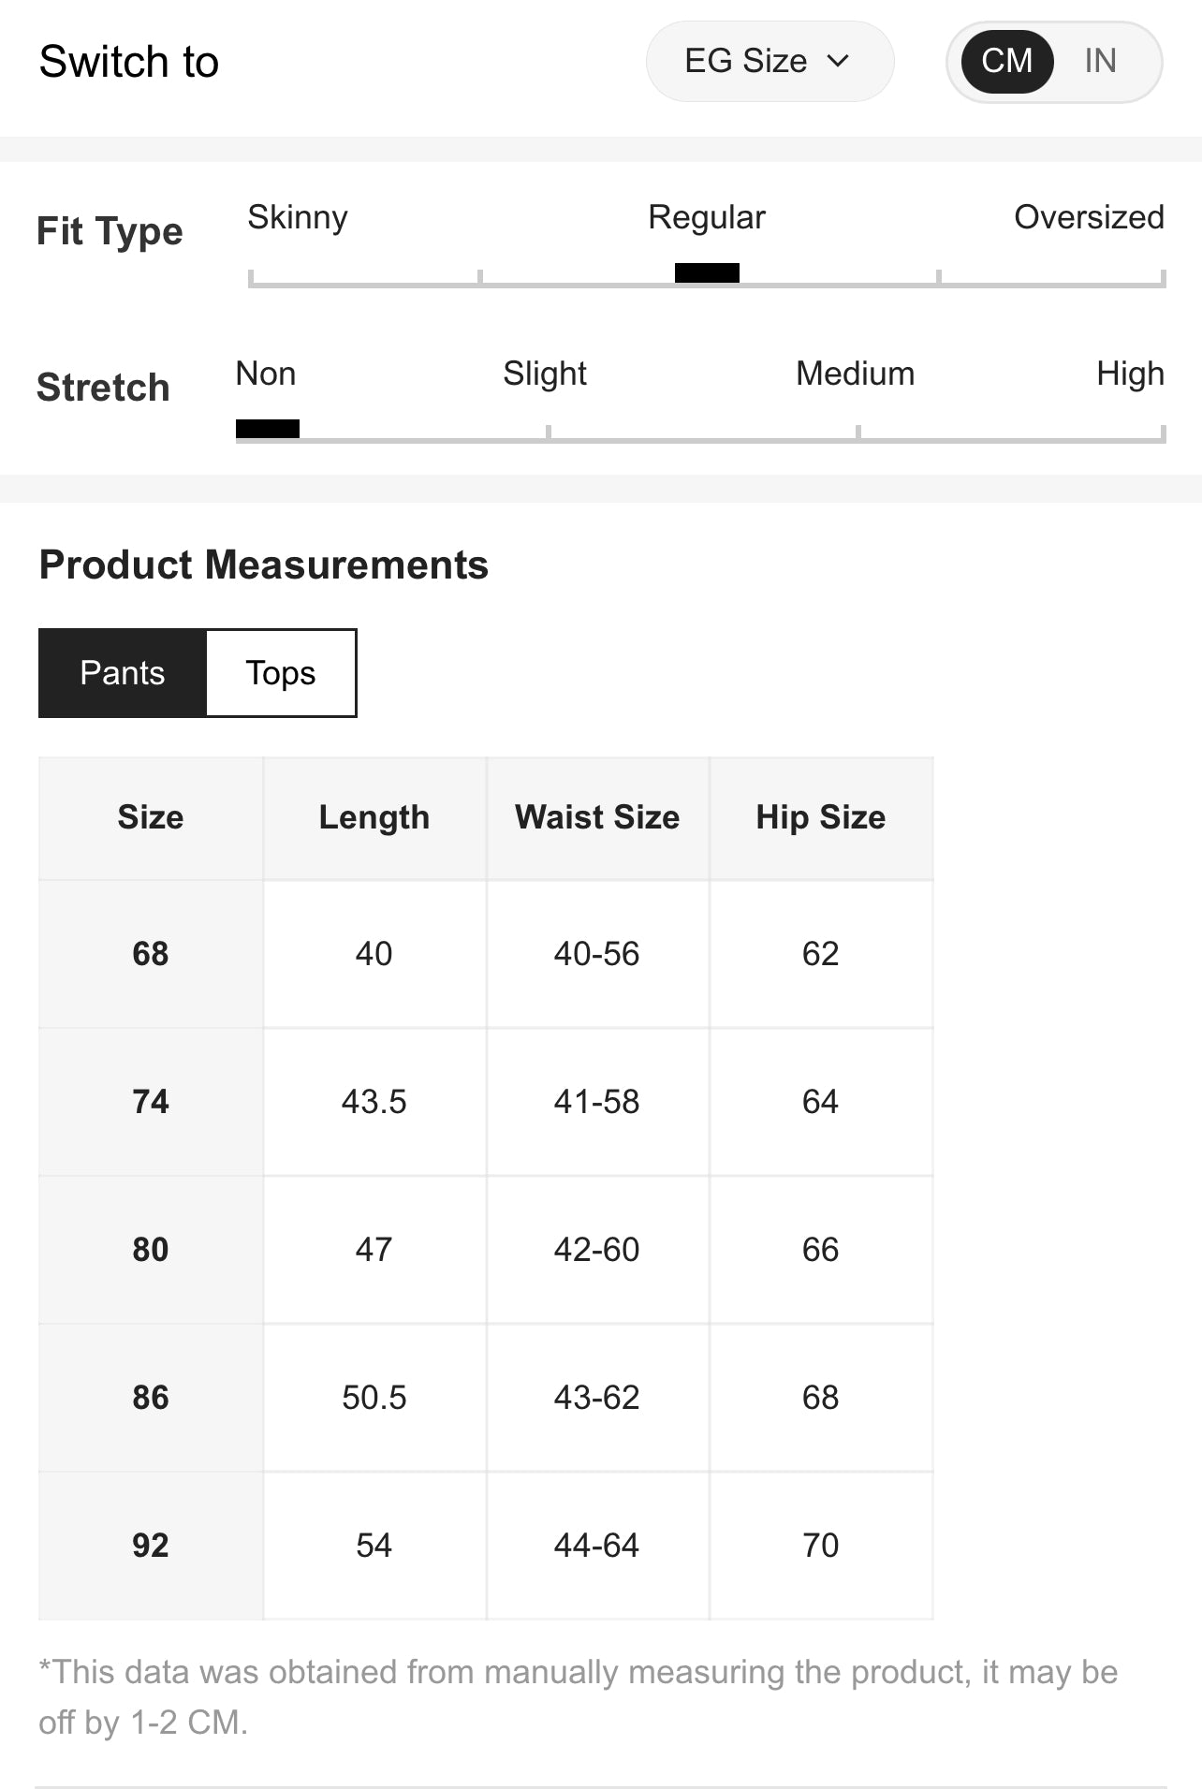Click the Regular fit type marker
1202x1789 pixels.
pyautogui.click(x=707, y=272)
